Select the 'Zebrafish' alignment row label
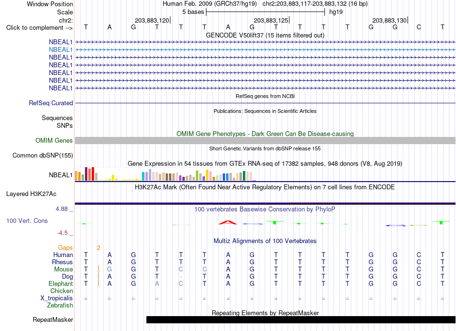456x331 pixels. point(60,306)
